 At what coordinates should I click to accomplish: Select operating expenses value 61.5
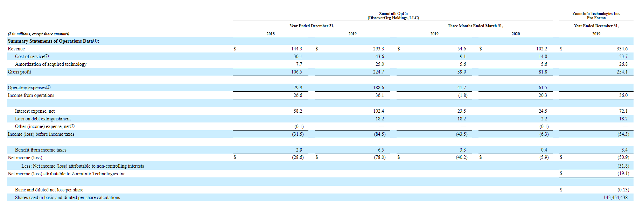(x=543, y=87)
